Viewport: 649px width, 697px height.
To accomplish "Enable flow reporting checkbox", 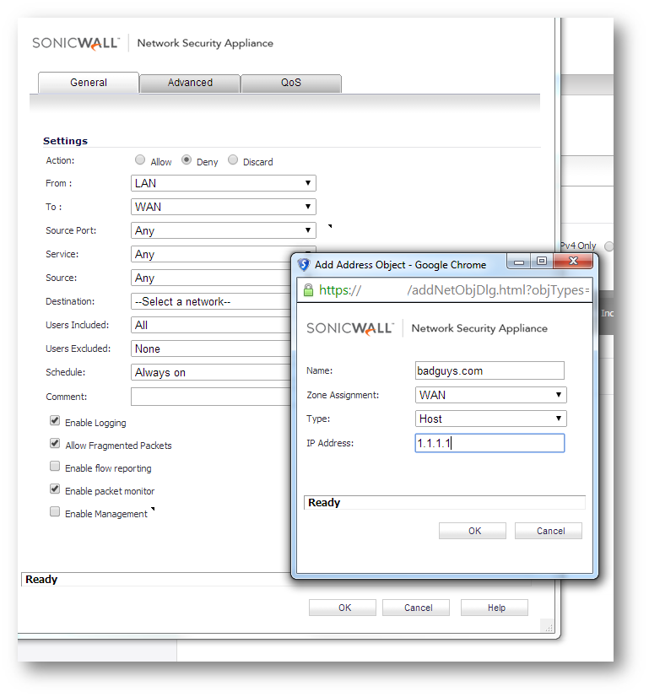I will tap(55, 467).
